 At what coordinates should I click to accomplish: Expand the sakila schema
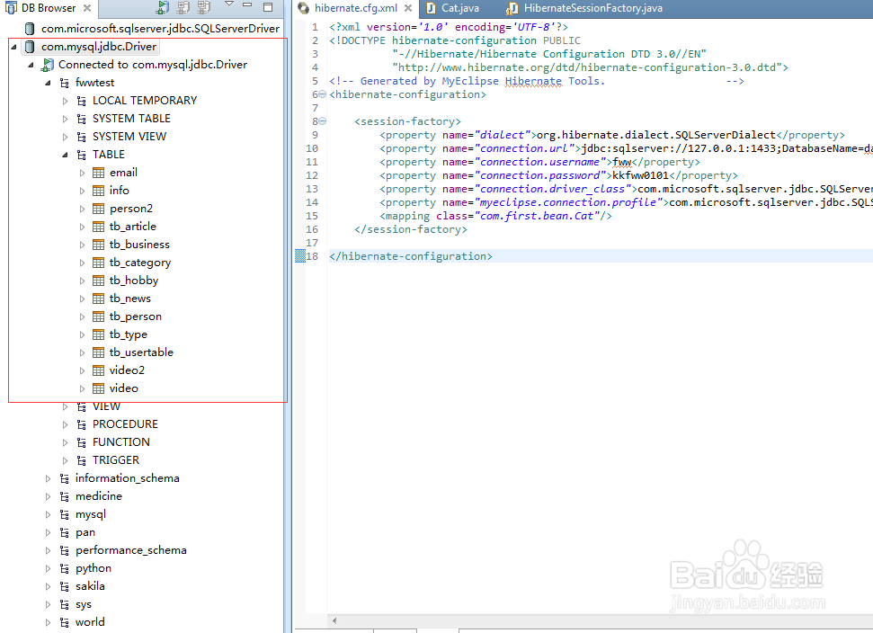[48, 587]
